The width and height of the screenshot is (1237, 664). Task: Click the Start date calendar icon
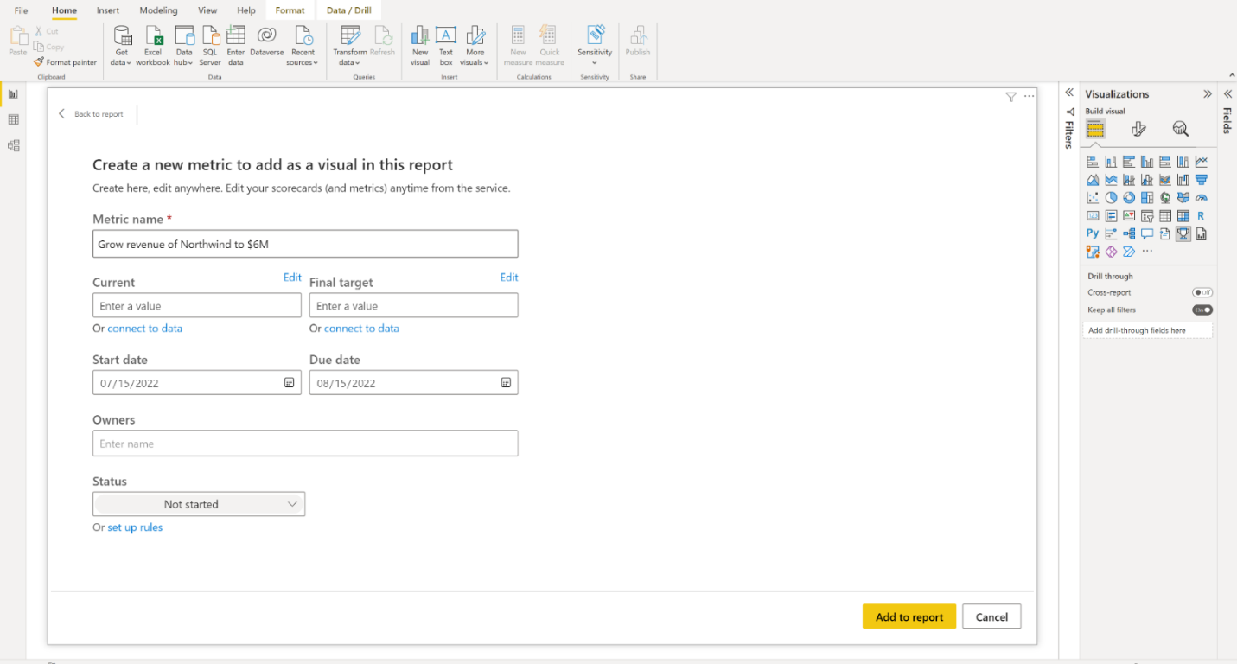(290, 382)
